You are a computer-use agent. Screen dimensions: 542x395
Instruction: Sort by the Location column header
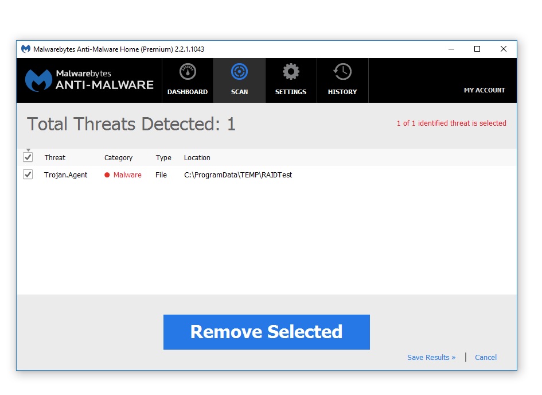[197, 158]
